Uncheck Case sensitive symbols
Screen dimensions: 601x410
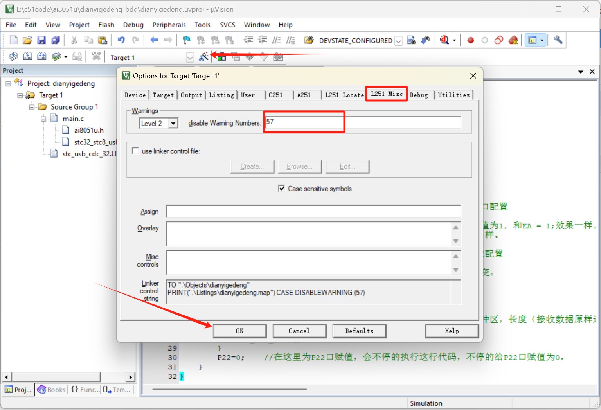click(x=281, y=188)
